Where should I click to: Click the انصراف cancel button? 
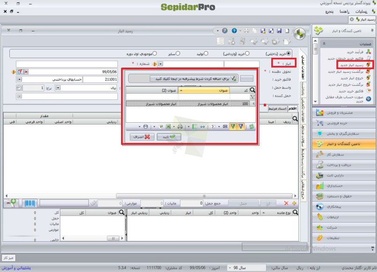click(x=142, y=137)
